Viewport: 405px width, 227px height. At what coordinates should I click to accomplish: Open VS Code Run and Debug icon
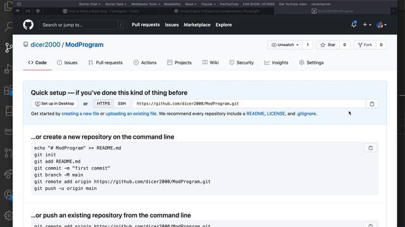click(8, 69)
